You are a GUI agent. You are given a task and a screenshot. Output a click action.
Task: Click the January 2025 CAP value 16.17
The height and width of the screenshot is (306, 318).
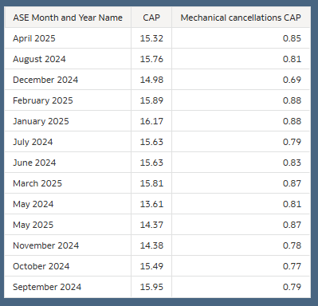[151, 121]
